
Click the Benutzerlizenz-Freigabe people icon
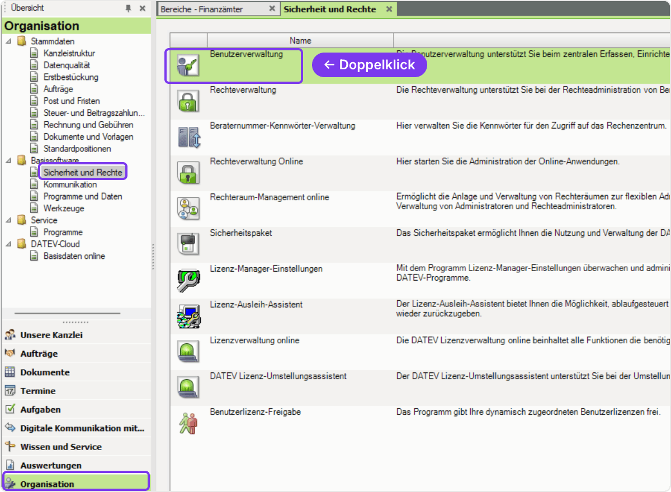click(188, 423)
